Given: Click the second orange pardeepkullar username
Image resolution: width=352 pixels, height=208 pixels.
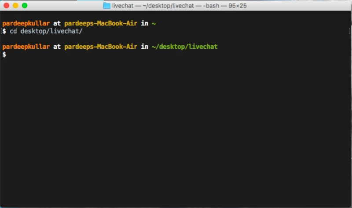Looking at the screenshot, I should tap(26, 47).
